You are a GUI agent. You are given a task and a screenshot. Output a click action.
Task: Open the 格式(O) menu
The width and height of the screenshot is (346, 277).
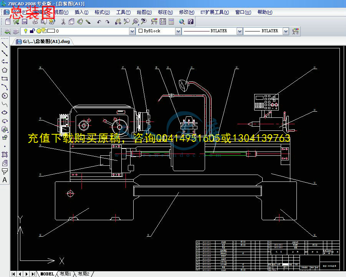point(102,12)
